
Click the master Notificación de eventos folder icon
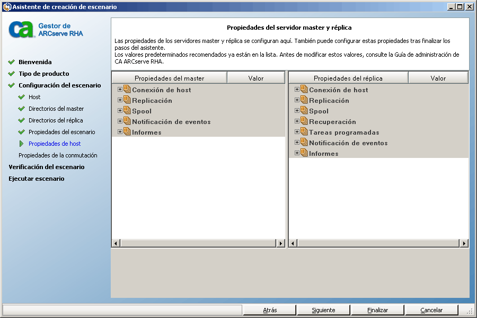tap(127, 121)
